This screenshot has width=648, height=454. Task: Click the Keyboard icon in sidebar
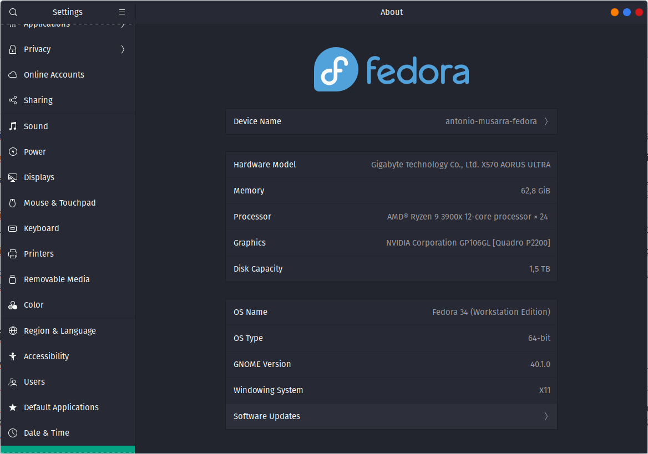click(x=13, y=228)
